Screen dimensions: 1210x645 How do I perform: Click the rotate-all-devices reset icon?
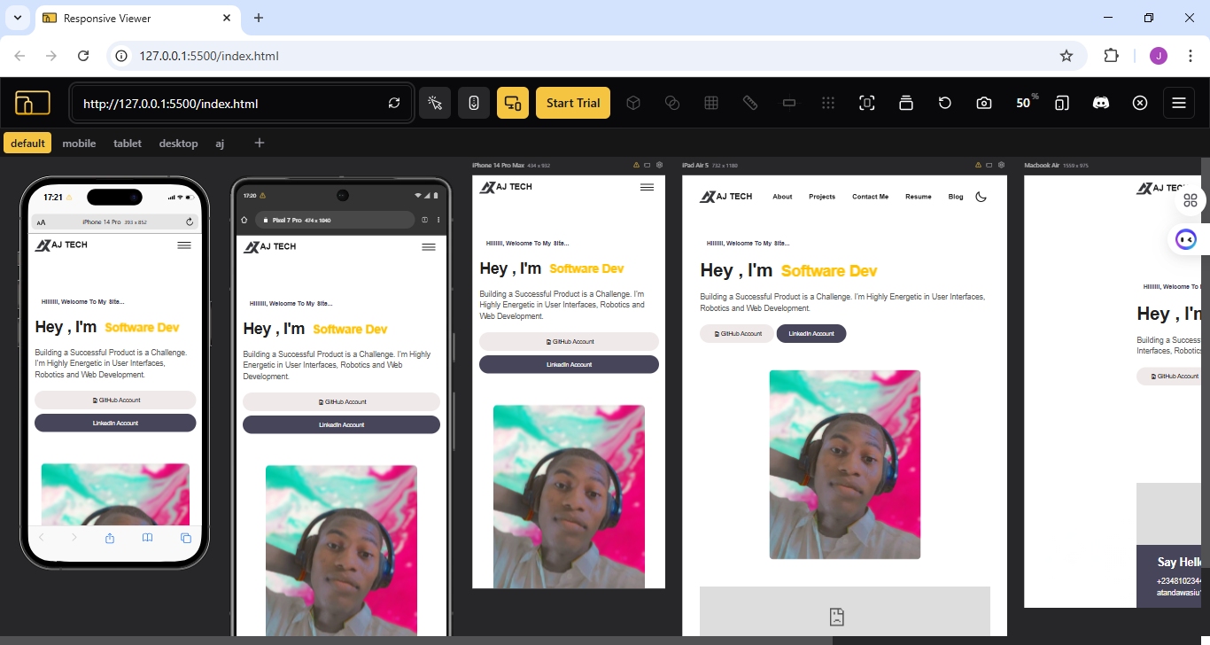tap(945, 103)
